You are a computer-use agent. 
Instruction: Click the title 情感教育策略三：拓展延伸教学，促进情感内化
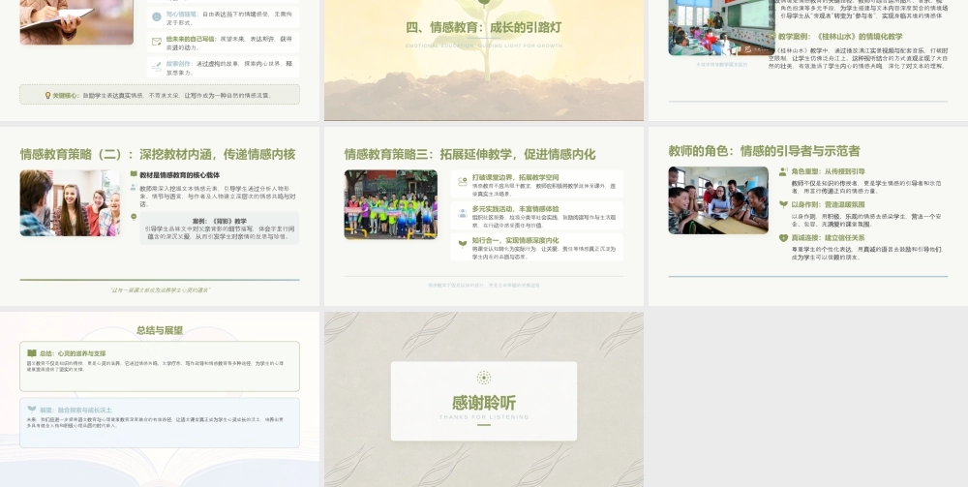(x=469, y=154)
